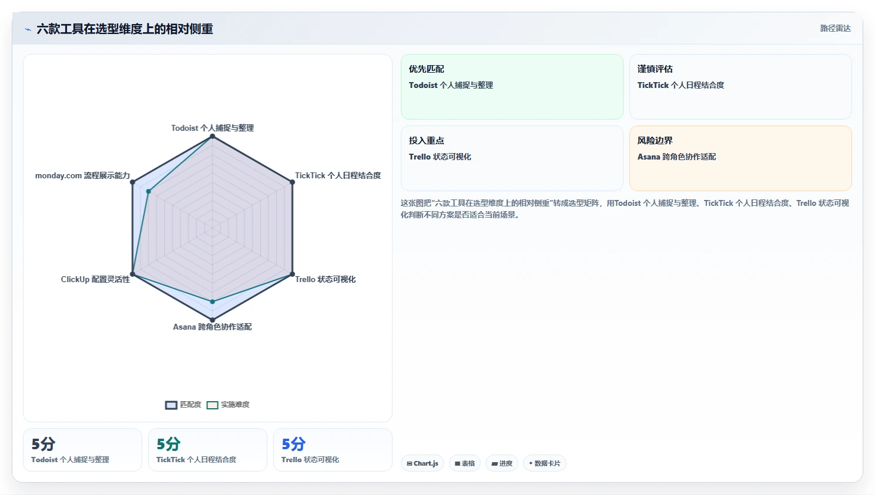Select the 5分 TickTick 个人日程结合度 score card
This screenshot has width=875, height=495.
click(207, 450)
